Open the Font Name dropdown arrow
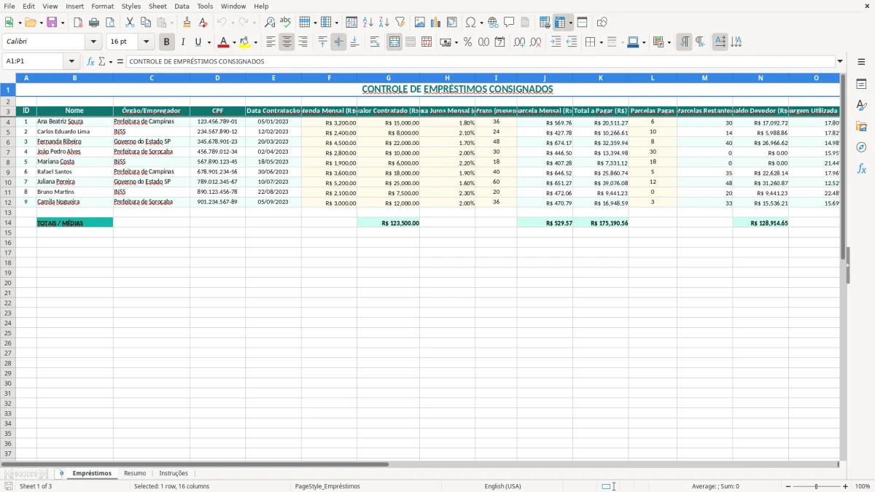This screenshot has height=492, width=875. [93, 42]
